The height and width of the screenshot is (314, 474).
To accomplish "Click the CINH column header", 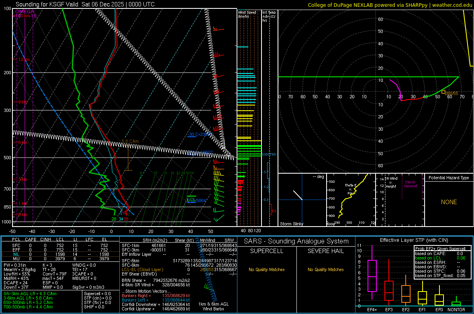I will [46, 239].
